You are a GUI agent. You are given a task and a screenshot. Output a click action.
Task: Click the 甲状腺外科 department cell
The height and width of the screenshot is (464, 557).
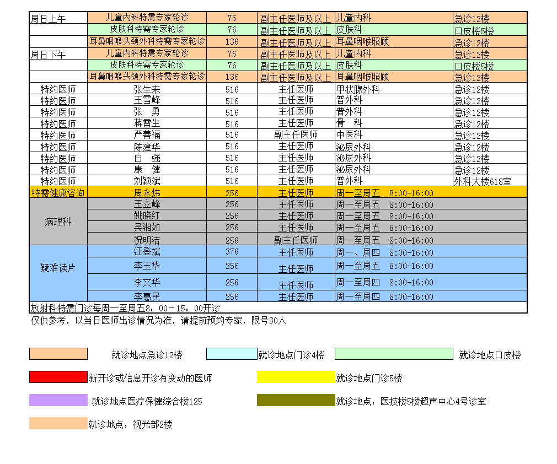tap(394, 89)
